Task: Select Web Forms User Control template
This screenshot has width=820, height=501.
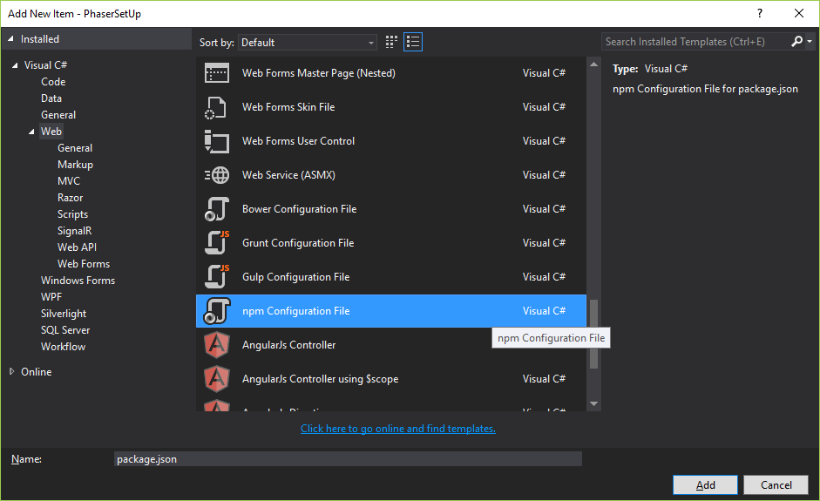Action: [391, 141]
